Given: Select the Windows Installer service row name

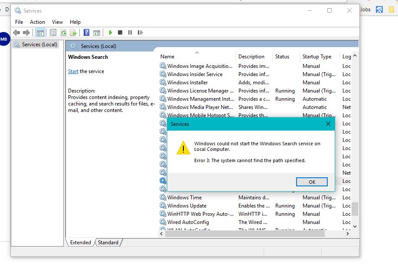Looking at the screenshot, I should coord(187,82).
